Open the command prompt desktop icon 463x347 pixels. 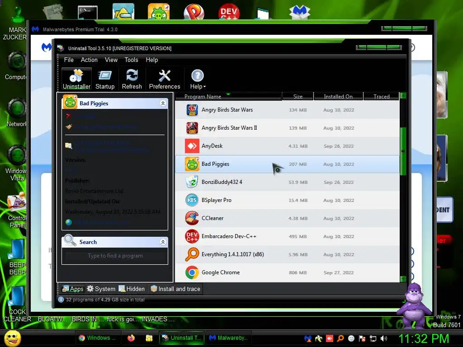coord(88,12)
